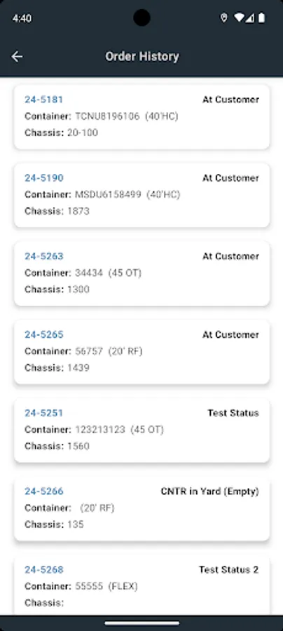Tap the Test Status order card
This screenshot has width=283, height=631.
[142, 430]
